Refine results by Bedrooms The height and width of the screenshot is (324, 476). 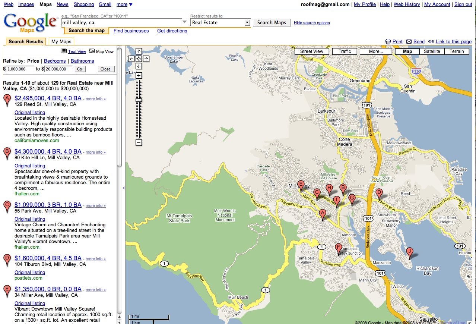[55, 61]
